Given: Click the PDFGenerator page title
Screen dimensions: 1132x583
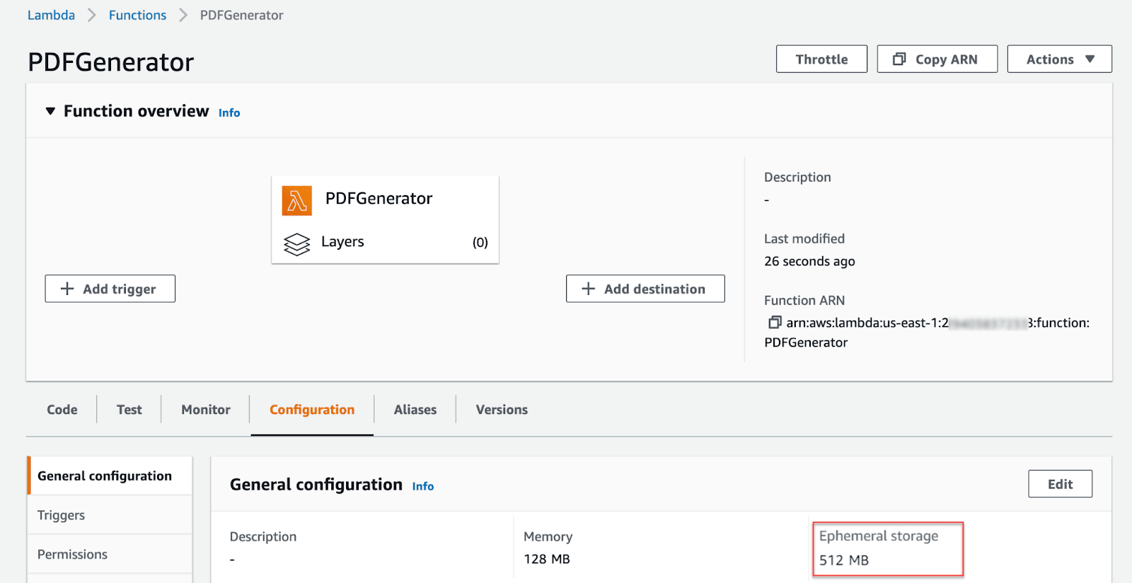Looking at the screenshot, I should coord(110,62).
